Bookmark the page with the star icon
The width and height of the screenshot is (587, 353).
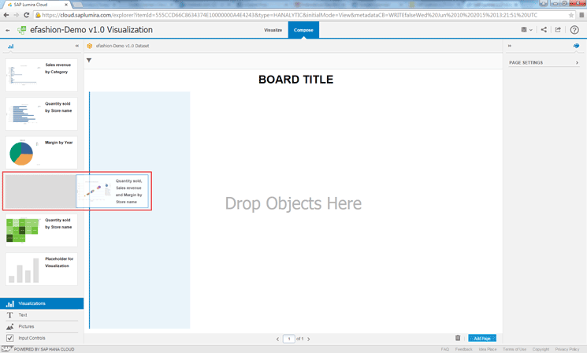pyautogui.click(x=571, y=15)
